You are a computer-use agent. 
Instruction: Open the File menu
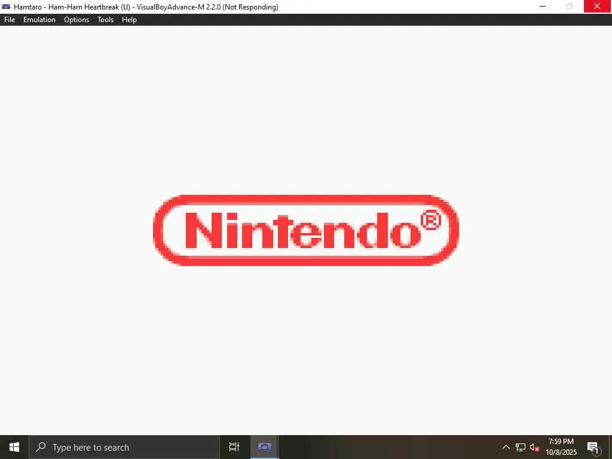(10, 20)
